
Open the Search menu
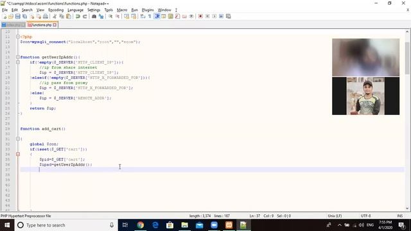[27, 10]
